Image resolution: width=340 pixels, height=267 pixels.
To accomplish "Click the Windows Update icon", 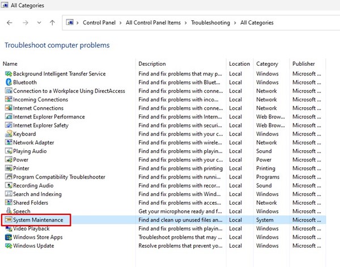I will coord(8,246).
